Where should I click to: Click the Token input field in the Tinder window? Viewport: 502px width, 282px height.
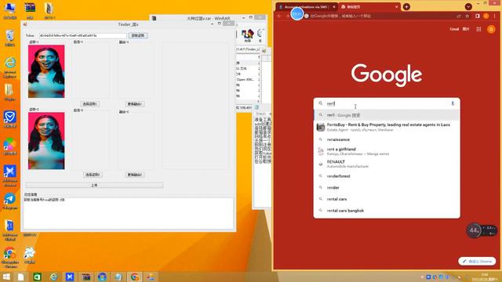[x=82, y=35]
